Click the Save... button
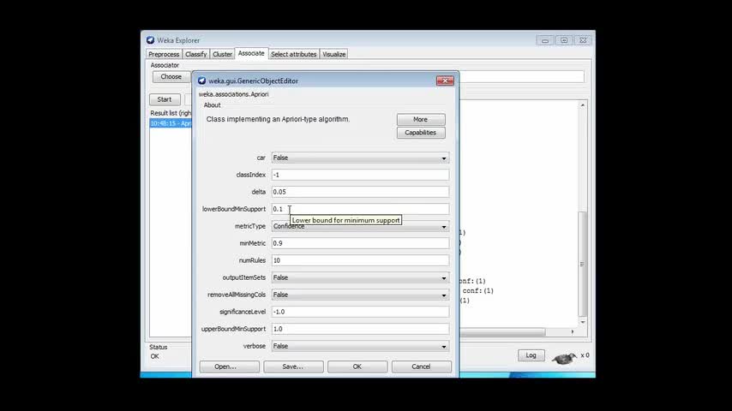The height and width of the screenshot is (411, 732). [x=293, y=366]
